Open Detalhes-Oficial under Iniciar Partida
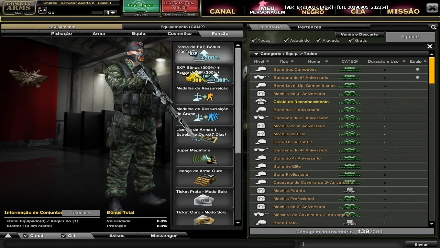440x248 pixels. (x=180, y=15)
